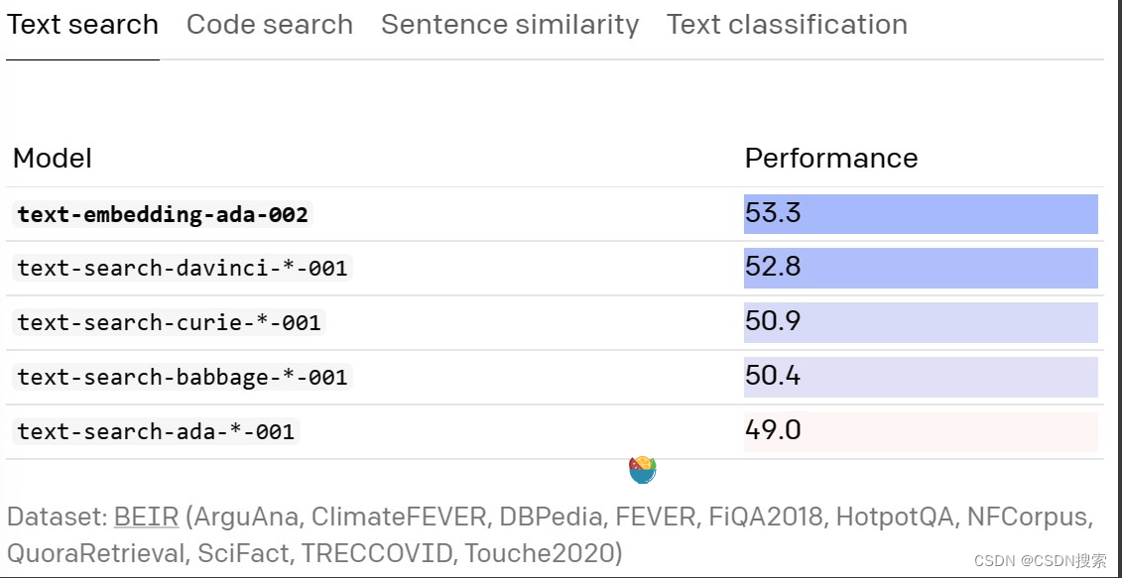This screenshot has height=578, width=1122.
Task: Select the Sentence similarity tab
Action: [x=509, y=25]
